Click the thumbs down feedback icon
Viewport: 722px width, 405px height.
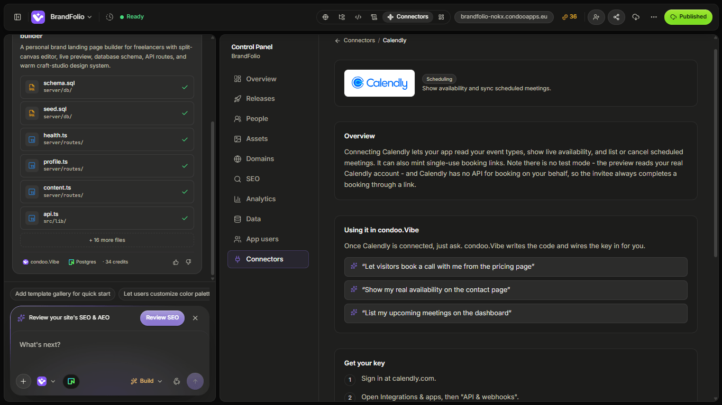[188, 262]
